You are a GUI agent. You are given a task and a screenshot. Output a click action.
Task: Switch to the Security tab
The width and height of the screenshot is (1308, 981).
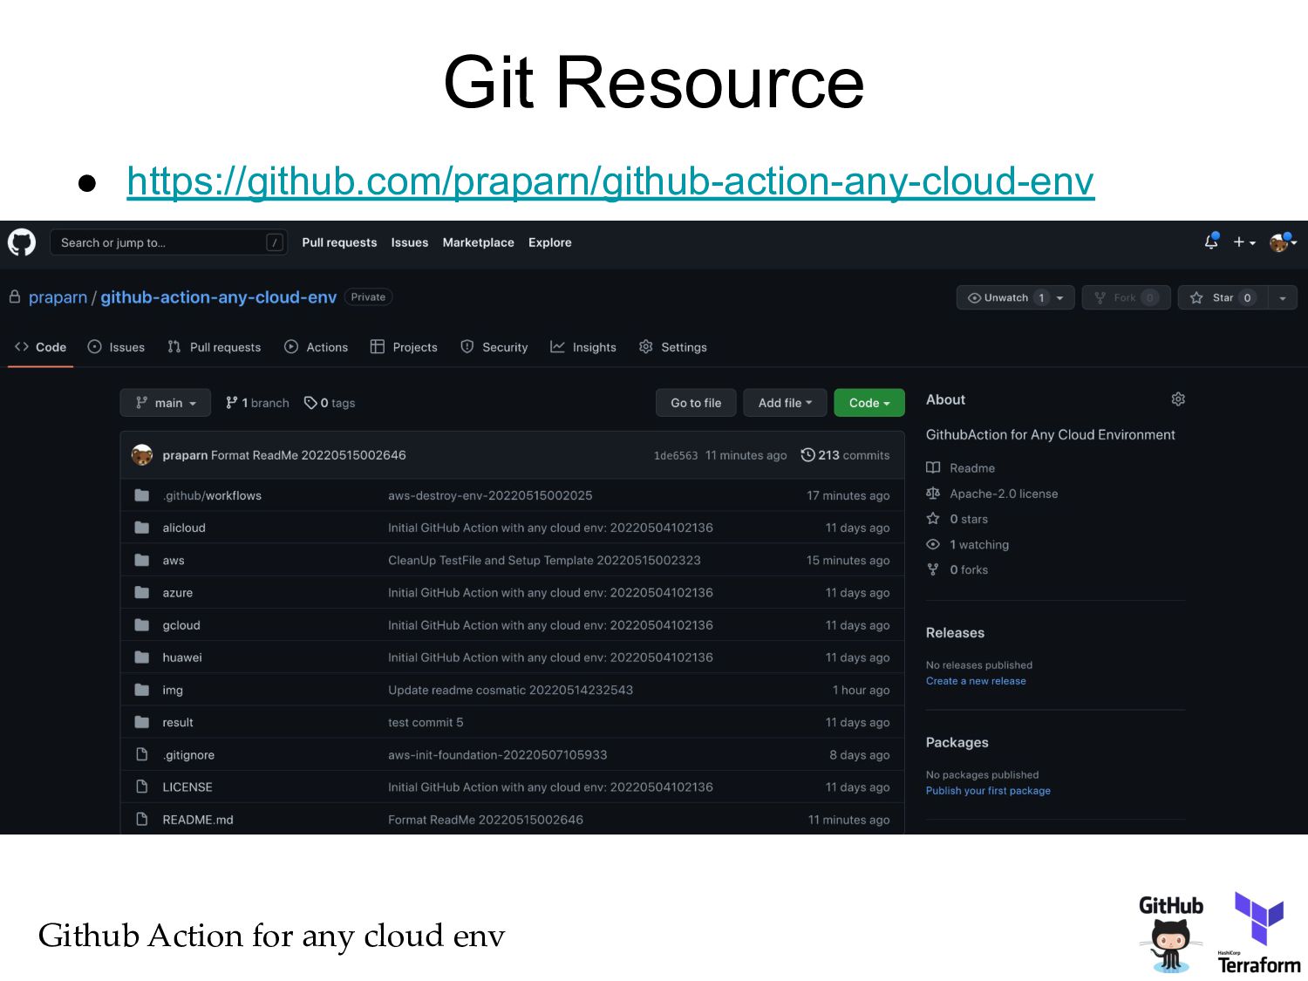pyautogui.click(x=494, y=347)
